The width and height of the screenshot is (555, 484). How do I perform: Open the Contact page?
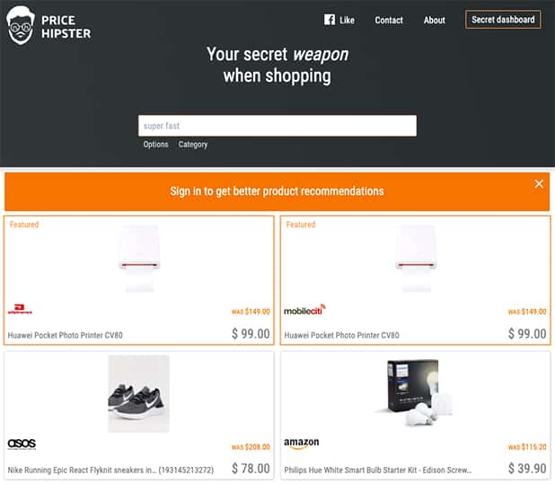[x=389, y=20]
